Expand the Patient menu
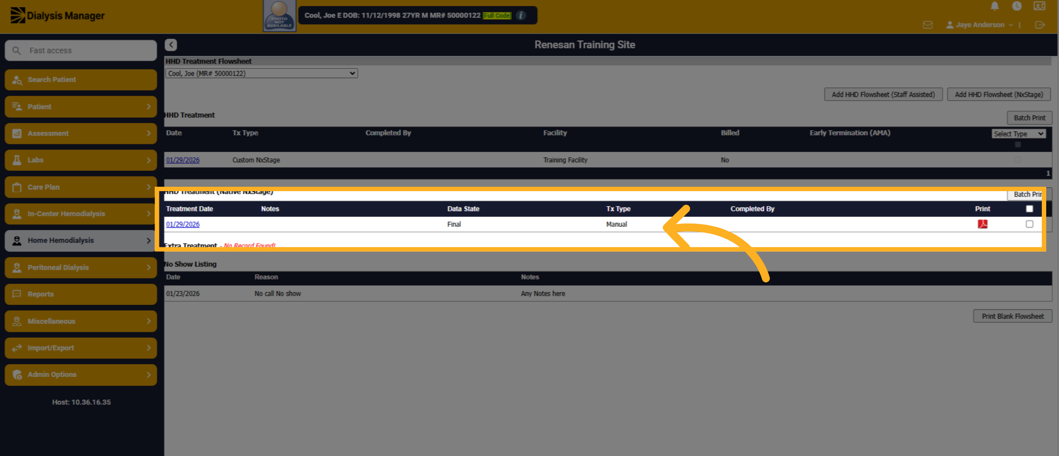 coord(81,107)
